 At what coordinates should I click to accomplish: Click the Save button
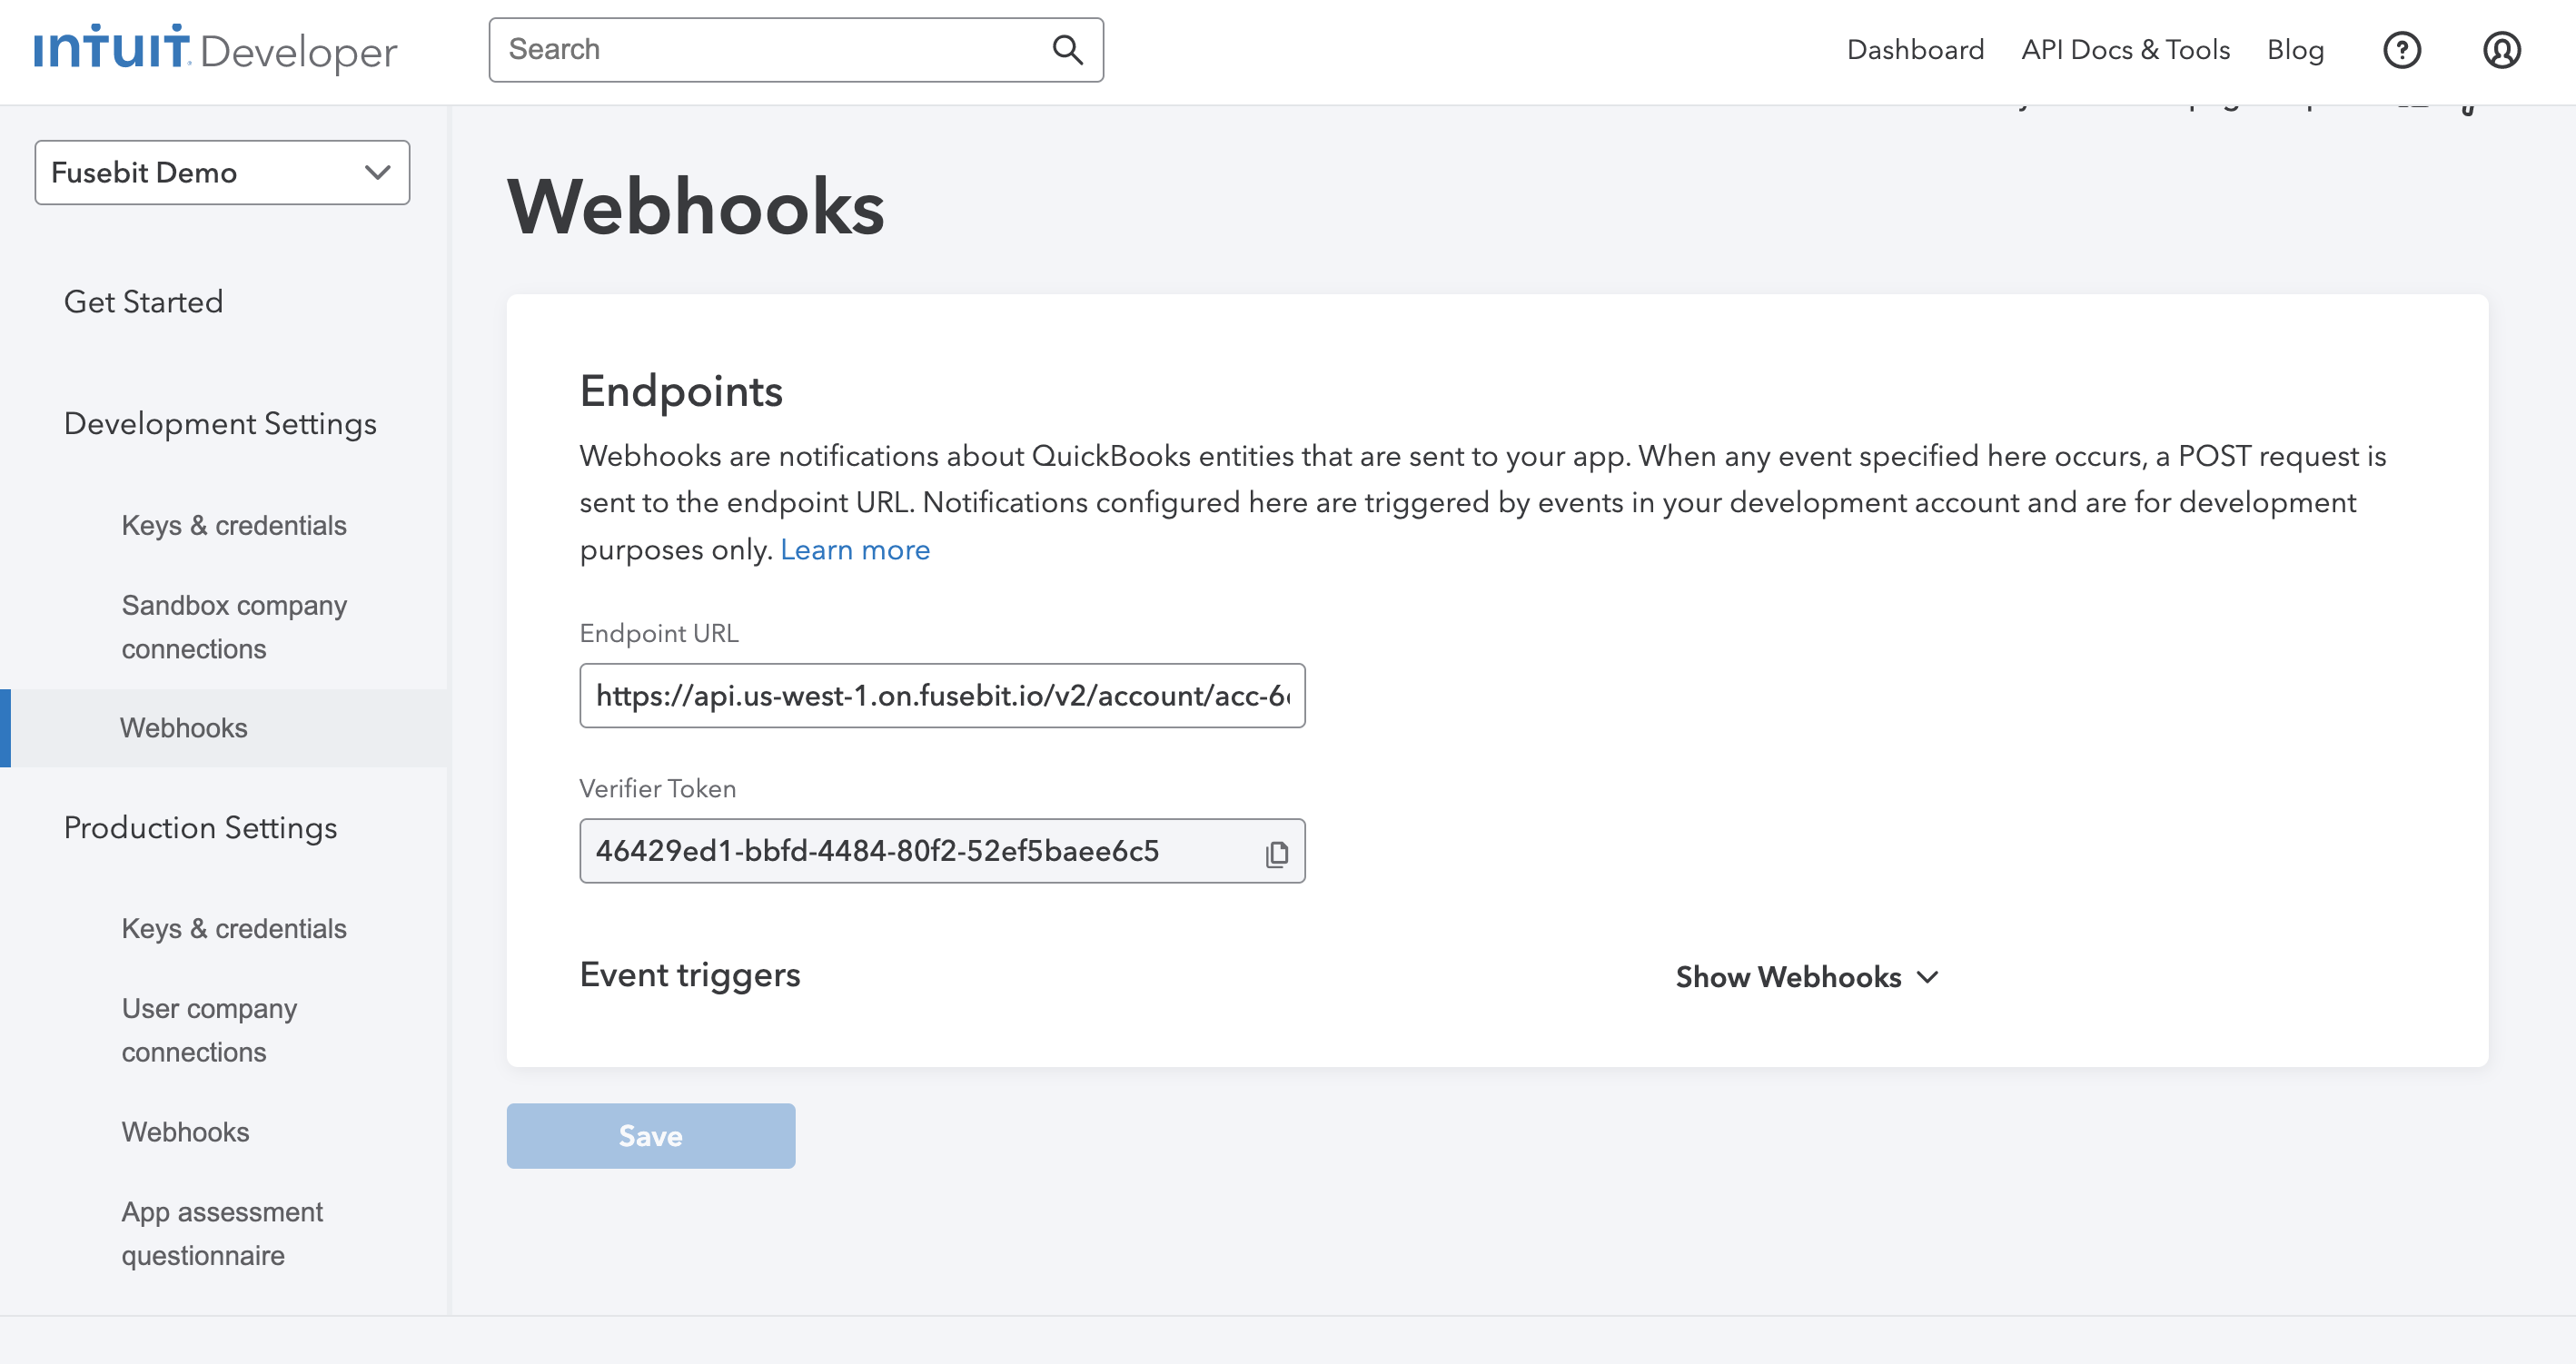651,1136
